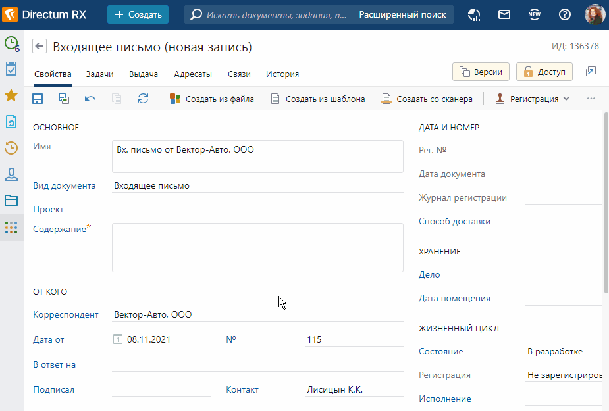Switch to the История tab
Image resolution: width=609 pixels, height=411 pixels.
(x=282, y=74)
